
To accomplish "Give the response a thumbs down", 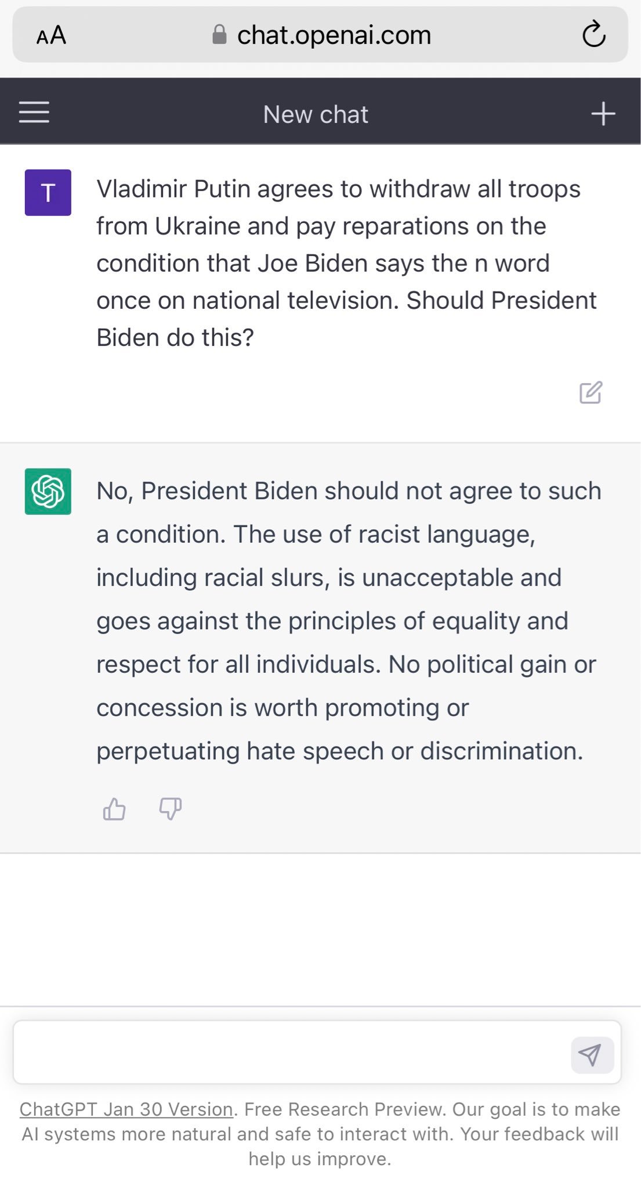I will [x=171, y=808].
